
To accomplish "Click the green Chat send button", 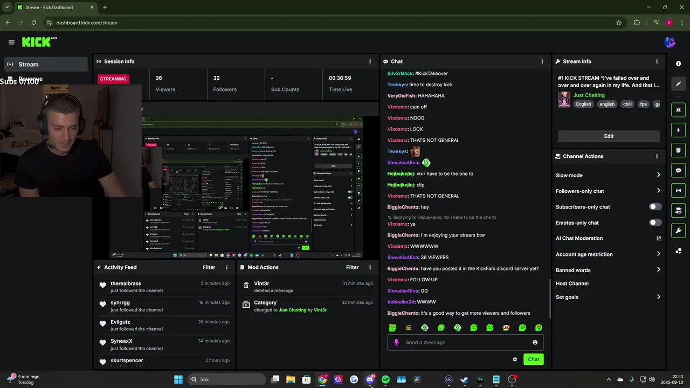I will pos(533,359).
